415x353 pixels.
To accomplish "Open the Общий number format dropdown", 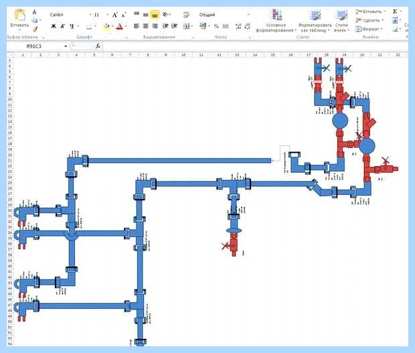I will 248,15.
